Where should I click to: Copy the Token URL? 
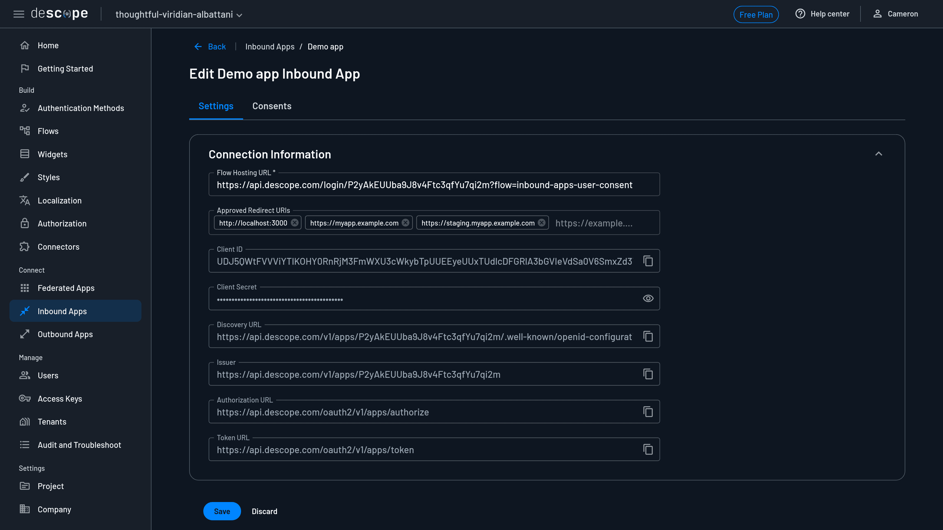coord(648,450)
